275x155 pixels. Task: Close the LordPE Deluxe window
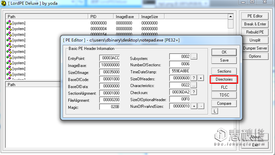[x=265, y=2]
